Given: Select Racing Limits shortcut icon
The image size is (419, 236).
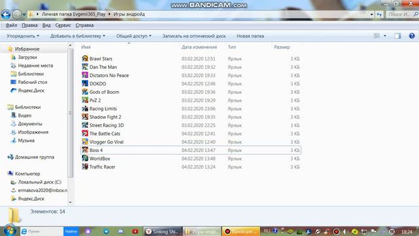Looking at the screenshot, I should [x=85, y=108].
